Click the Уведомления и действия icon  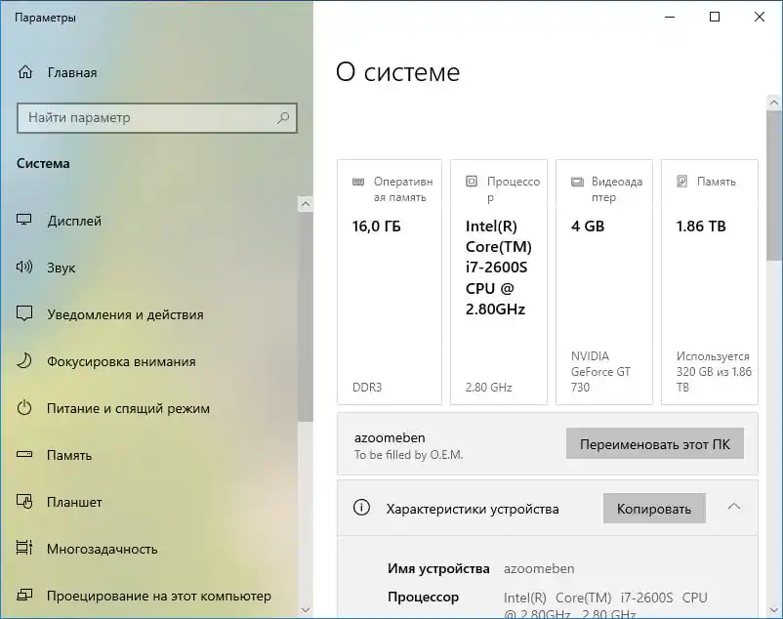pos(24,313)
